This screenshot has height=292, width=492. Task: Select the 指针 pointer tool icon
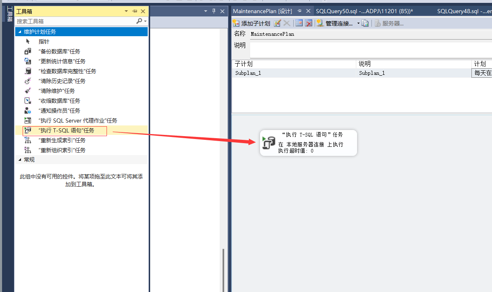pyautogui.click(x=28, y=42)
